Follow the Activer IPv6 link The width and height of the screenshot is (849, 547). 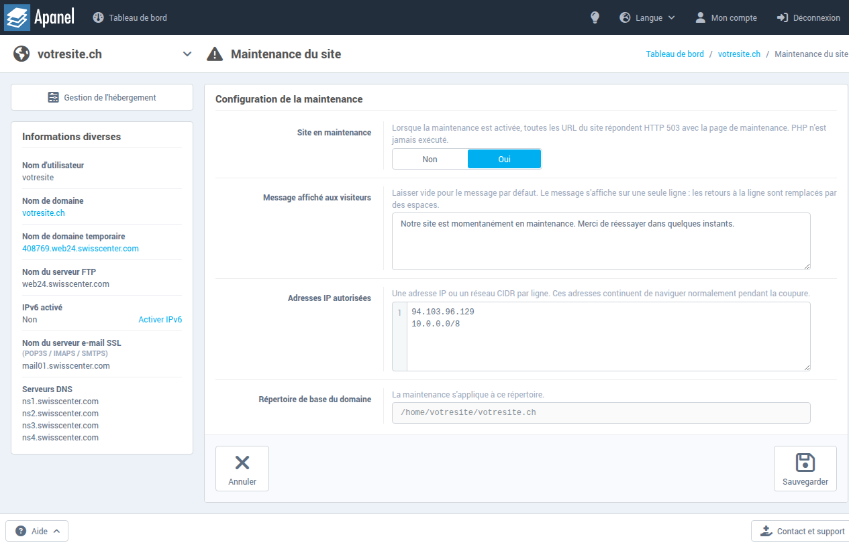160,320
